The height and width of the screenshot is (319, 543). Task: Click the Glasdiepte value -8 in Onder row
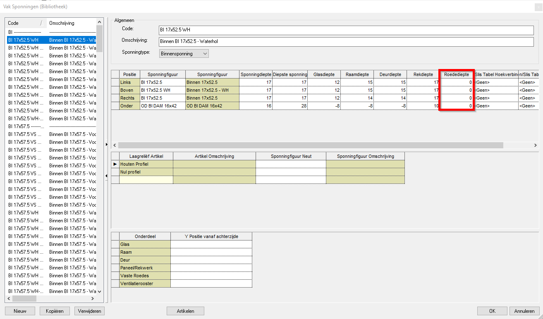tap(324, 106)
